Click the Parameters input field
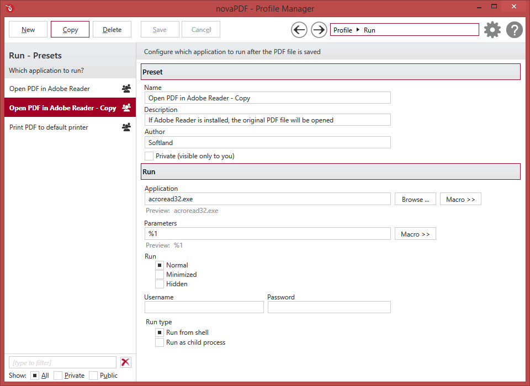 267,234
